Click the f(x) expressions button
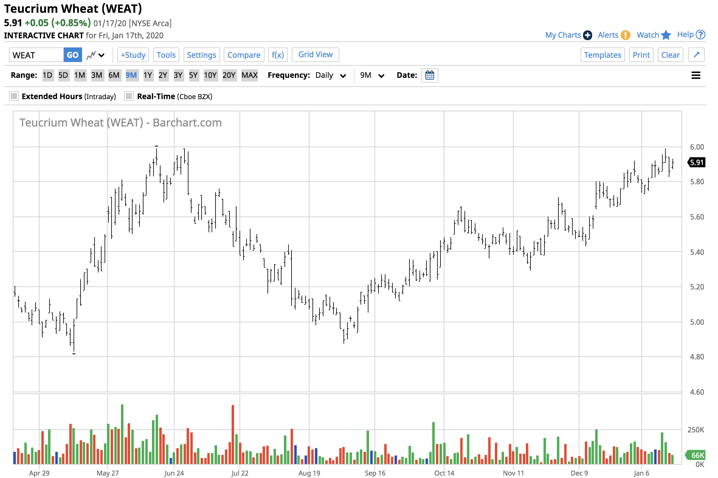The image size is (718, 478). pyautogui.click(x=278, y=55)
